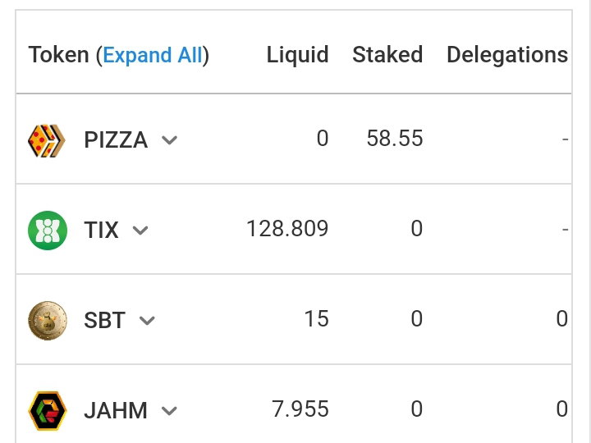
Task: Click the TIX token name
Action: click(x=101, y=231)
